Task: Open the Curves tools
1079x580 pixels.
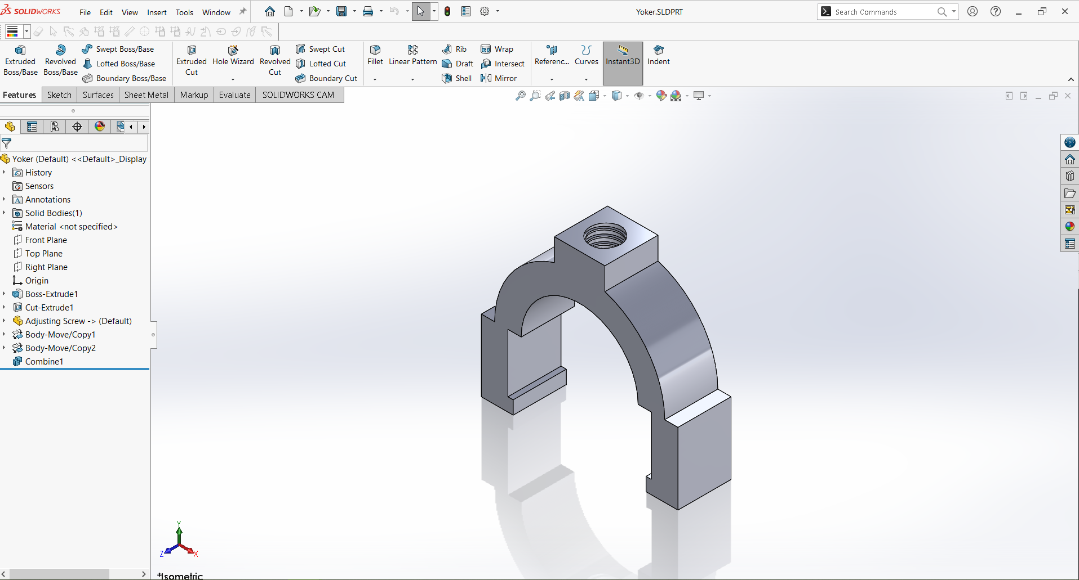Action: pos(587,56)
